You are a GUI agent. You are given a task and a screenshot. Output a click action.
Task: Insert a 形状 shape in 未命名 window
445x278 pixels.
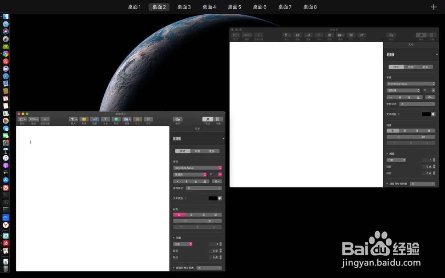click(329, 35)
